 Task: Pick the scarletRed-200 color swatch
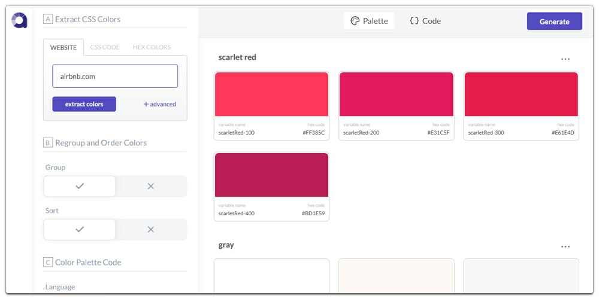point(396,94)
